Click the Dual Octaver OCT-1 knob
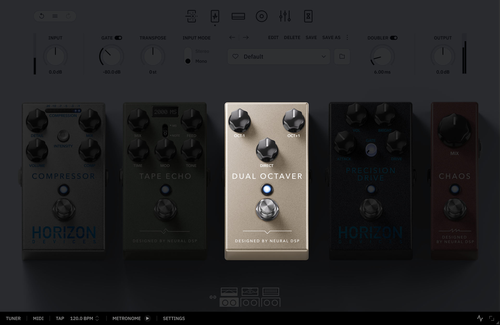500x325 pixels. point(239,121)
